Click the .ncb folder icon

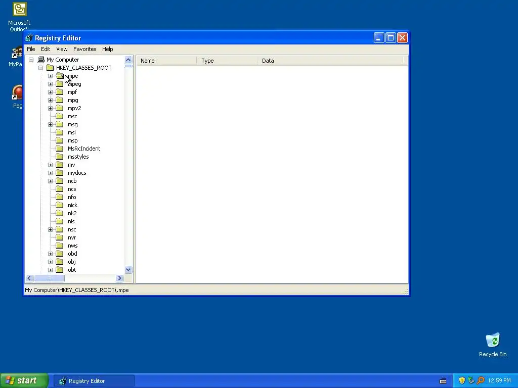tap(60, 181)
